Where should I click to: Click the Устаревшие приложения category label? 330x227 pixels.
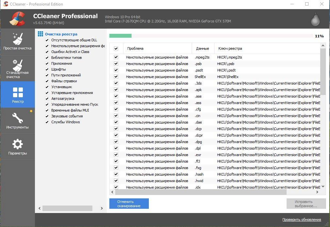pos(72,93)
